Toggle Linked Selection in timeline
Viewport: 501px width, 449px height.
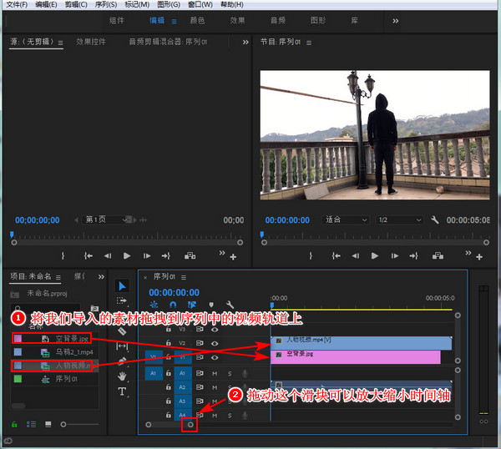(x=192, y=305)
